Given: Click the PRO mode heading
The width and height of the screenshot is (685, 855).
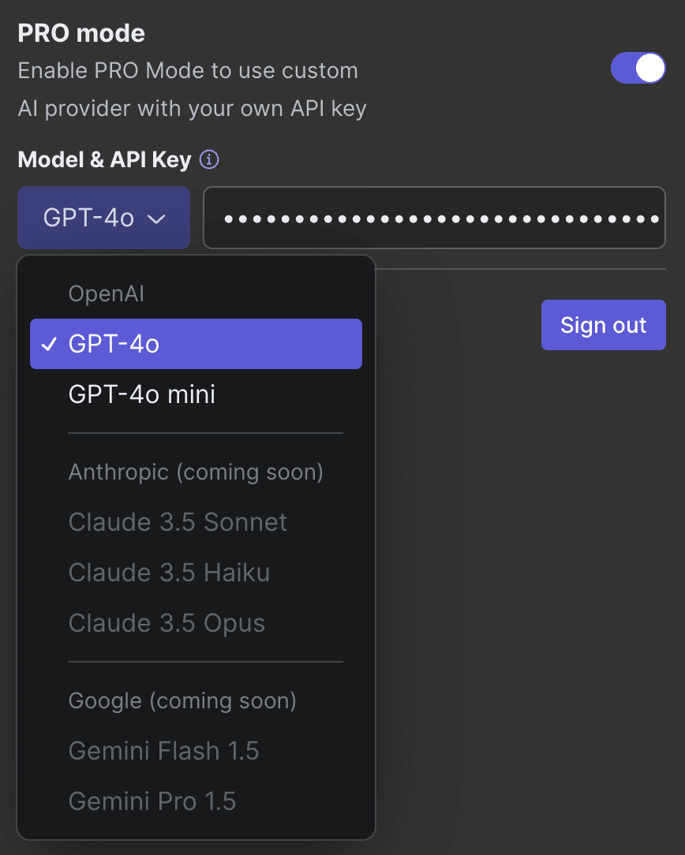Looking at the screenshot, I should (81, 33).
